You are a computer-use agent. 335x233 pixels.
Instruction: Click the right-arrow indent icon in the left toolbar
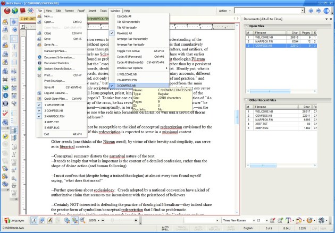pos(14,22)
